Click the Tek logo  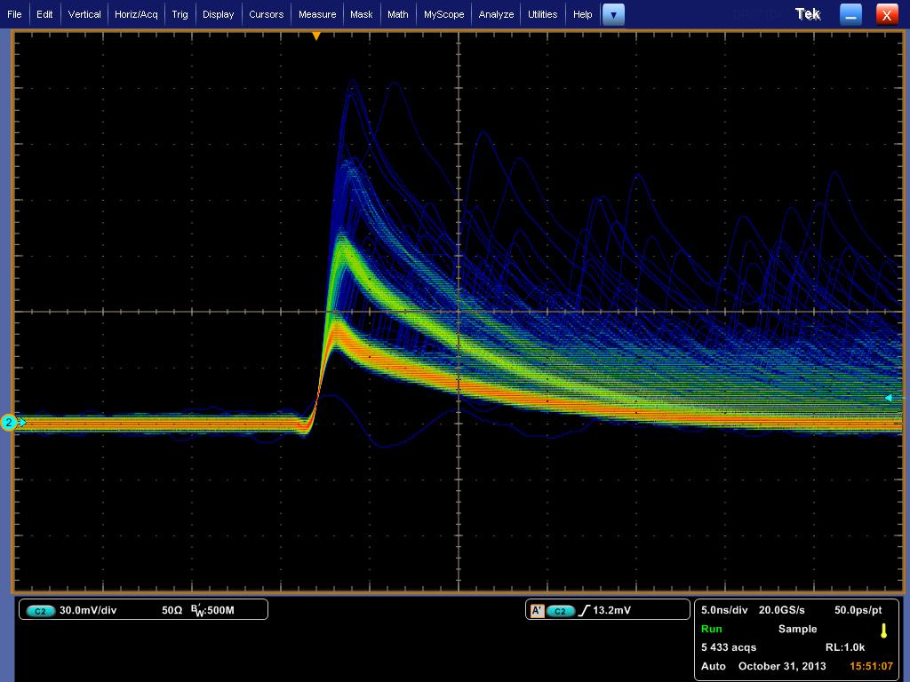point(808,14)
